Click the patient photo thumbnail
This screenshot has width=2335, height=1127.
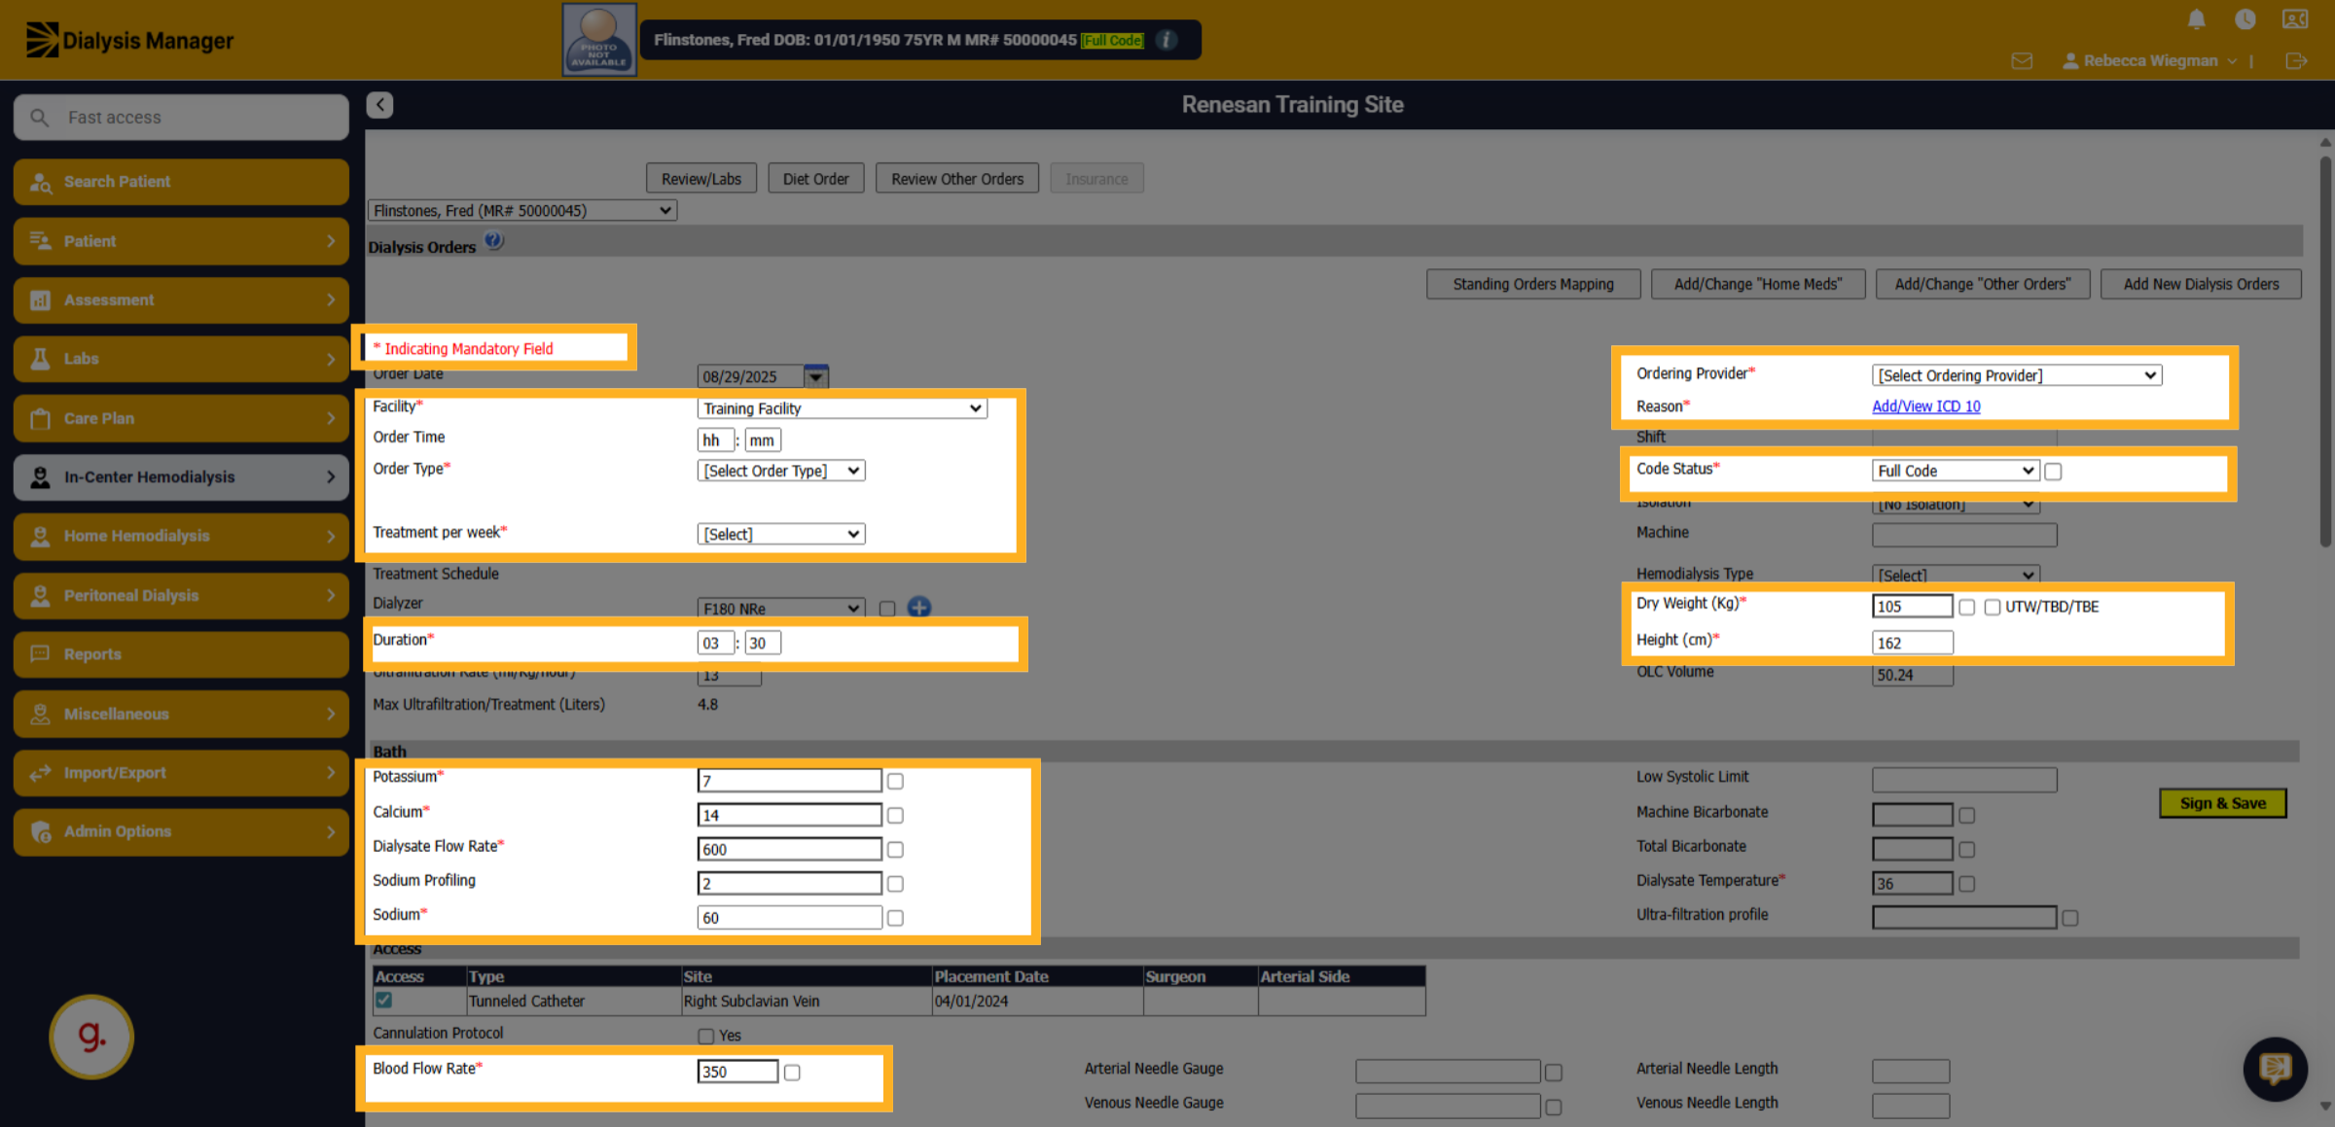pos(599,40)
